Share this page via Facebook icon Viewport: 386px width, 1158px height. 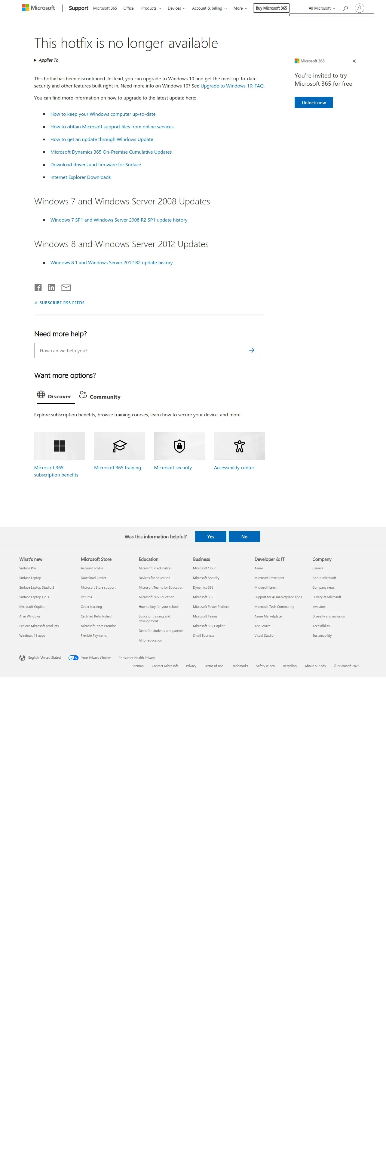point(38,288)
